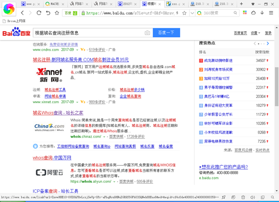
Task: Open 百度首页 link
Action: 240,33
